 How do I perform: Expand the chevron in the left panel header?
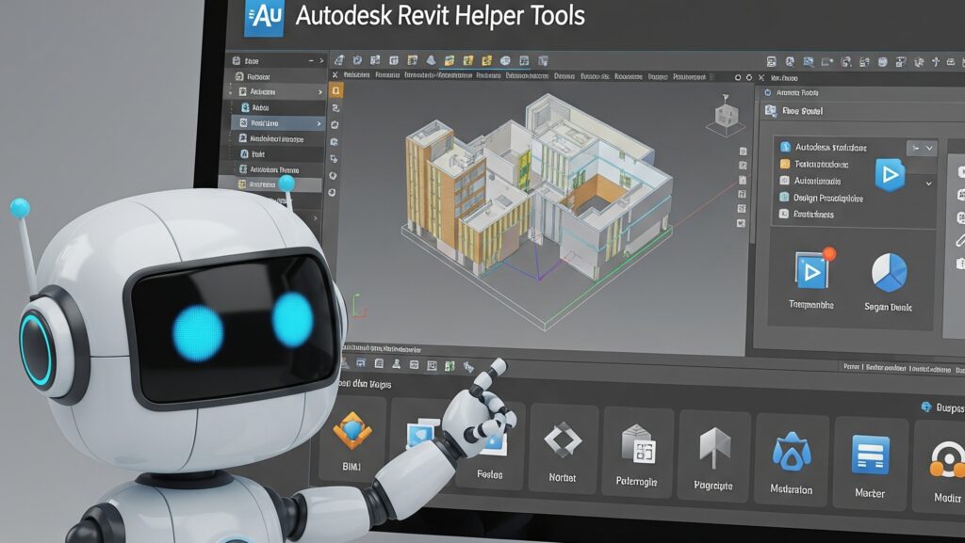[321, 61]
